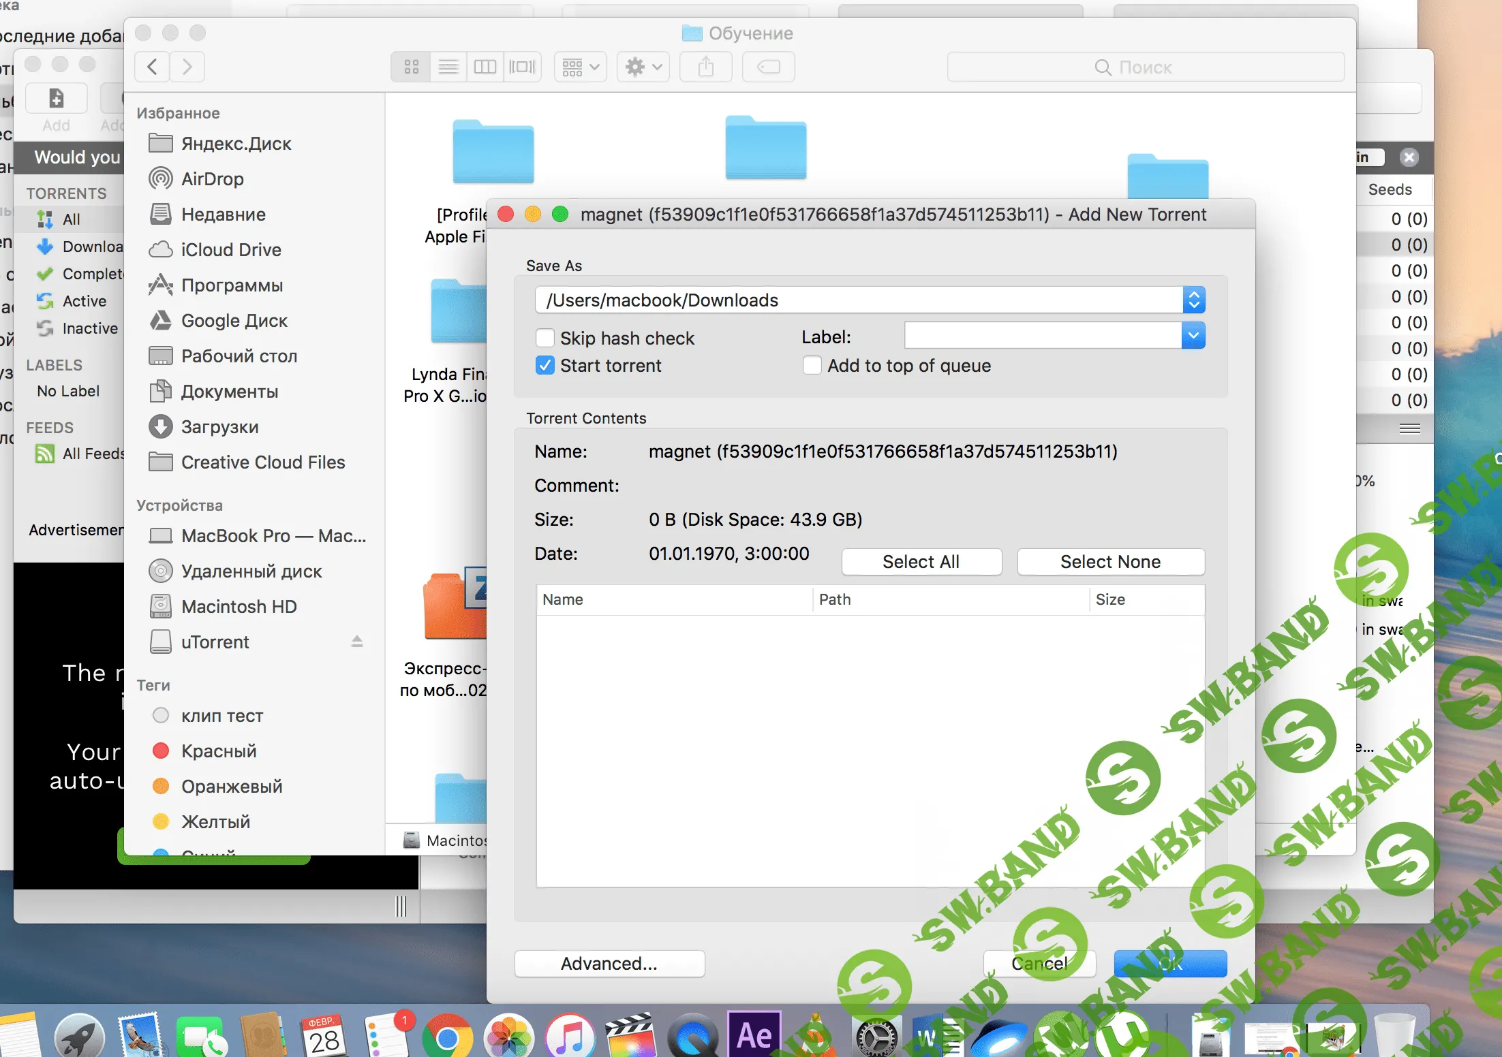1502x1057 pixels.
Task: Open Advanced... torrent settings
Action: point(609,964)
